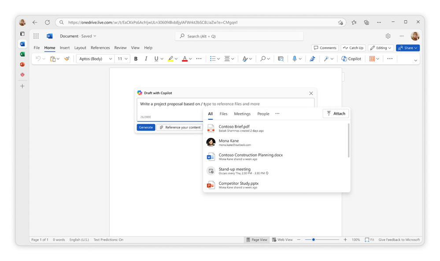Select the Dictate microphone icon
The image size is (440, 261).
click(x=294, y=58)
